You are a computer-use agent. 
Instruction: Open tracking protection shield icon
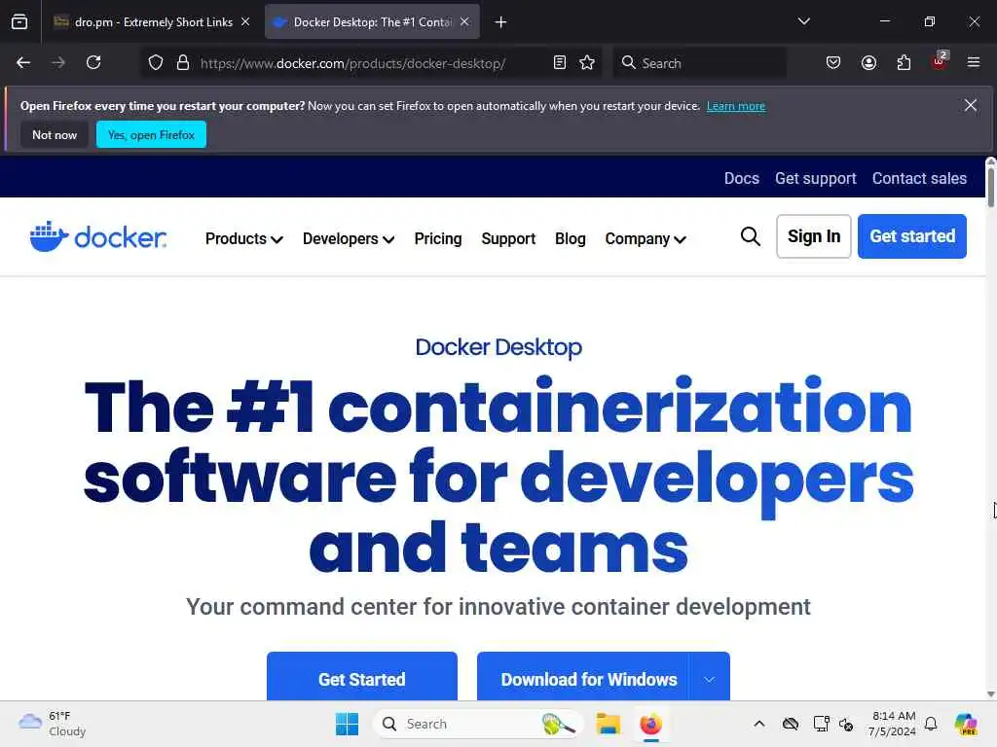pyautogui.click(x=156, y=62)
